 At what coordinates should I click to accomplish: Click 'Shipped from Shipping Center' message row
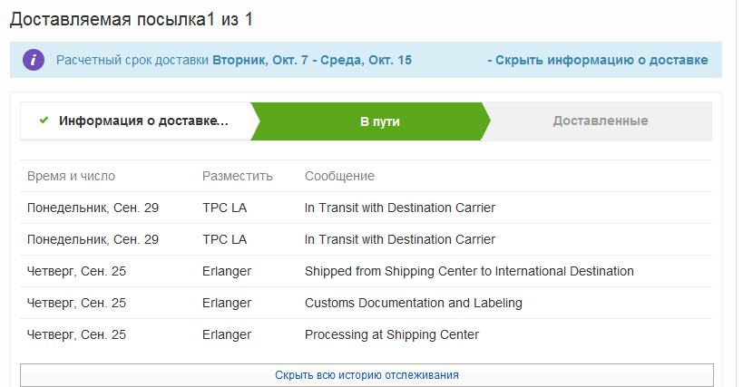[469, 271]
